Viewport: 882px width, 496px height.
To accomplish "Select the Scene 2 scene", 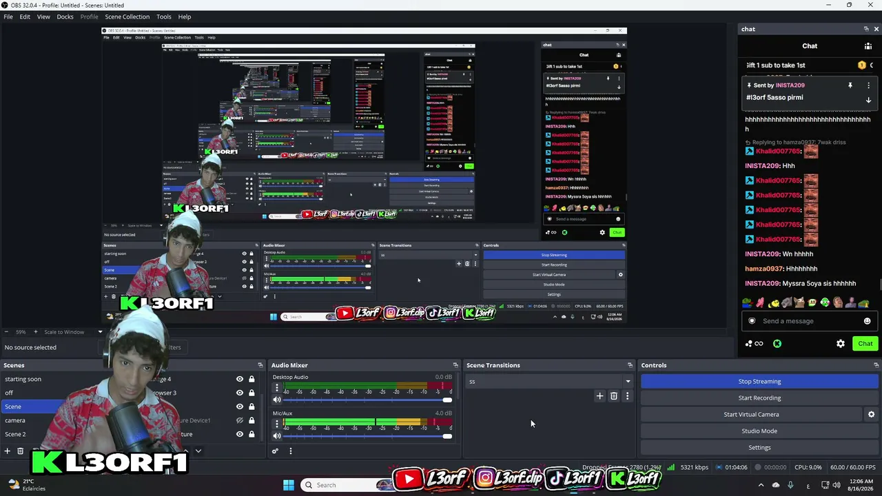I will 15,434.
